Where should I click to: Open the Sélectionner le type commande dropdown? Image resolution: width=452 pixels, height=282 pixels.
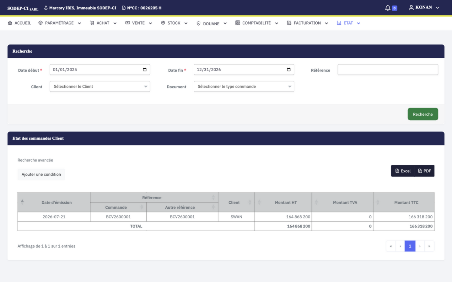pos(244,86)
